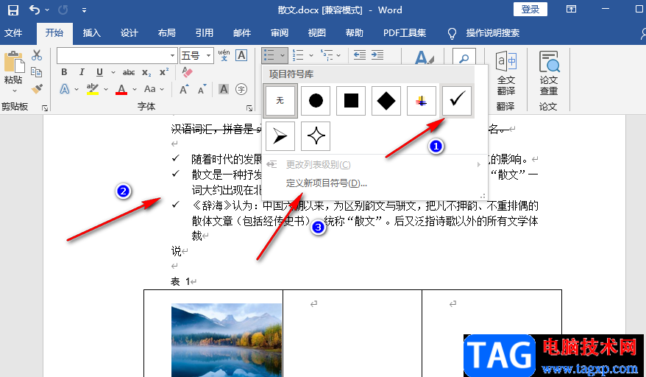The image size is (646, 377).
Task: Copy selection with copy icon
Action: 37,73
